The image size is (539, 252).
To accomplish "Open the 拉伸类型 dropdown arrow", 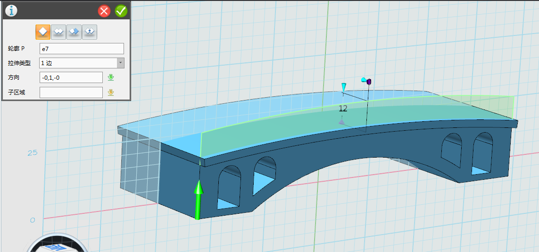I will pyautogui.click(x=120, y=63).
